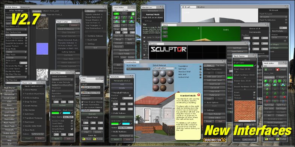Image resolution: width=295 pixels, height=147 pixels.
Task: Close the Standard Walls help tooltip
Action: tap(199, 94)
